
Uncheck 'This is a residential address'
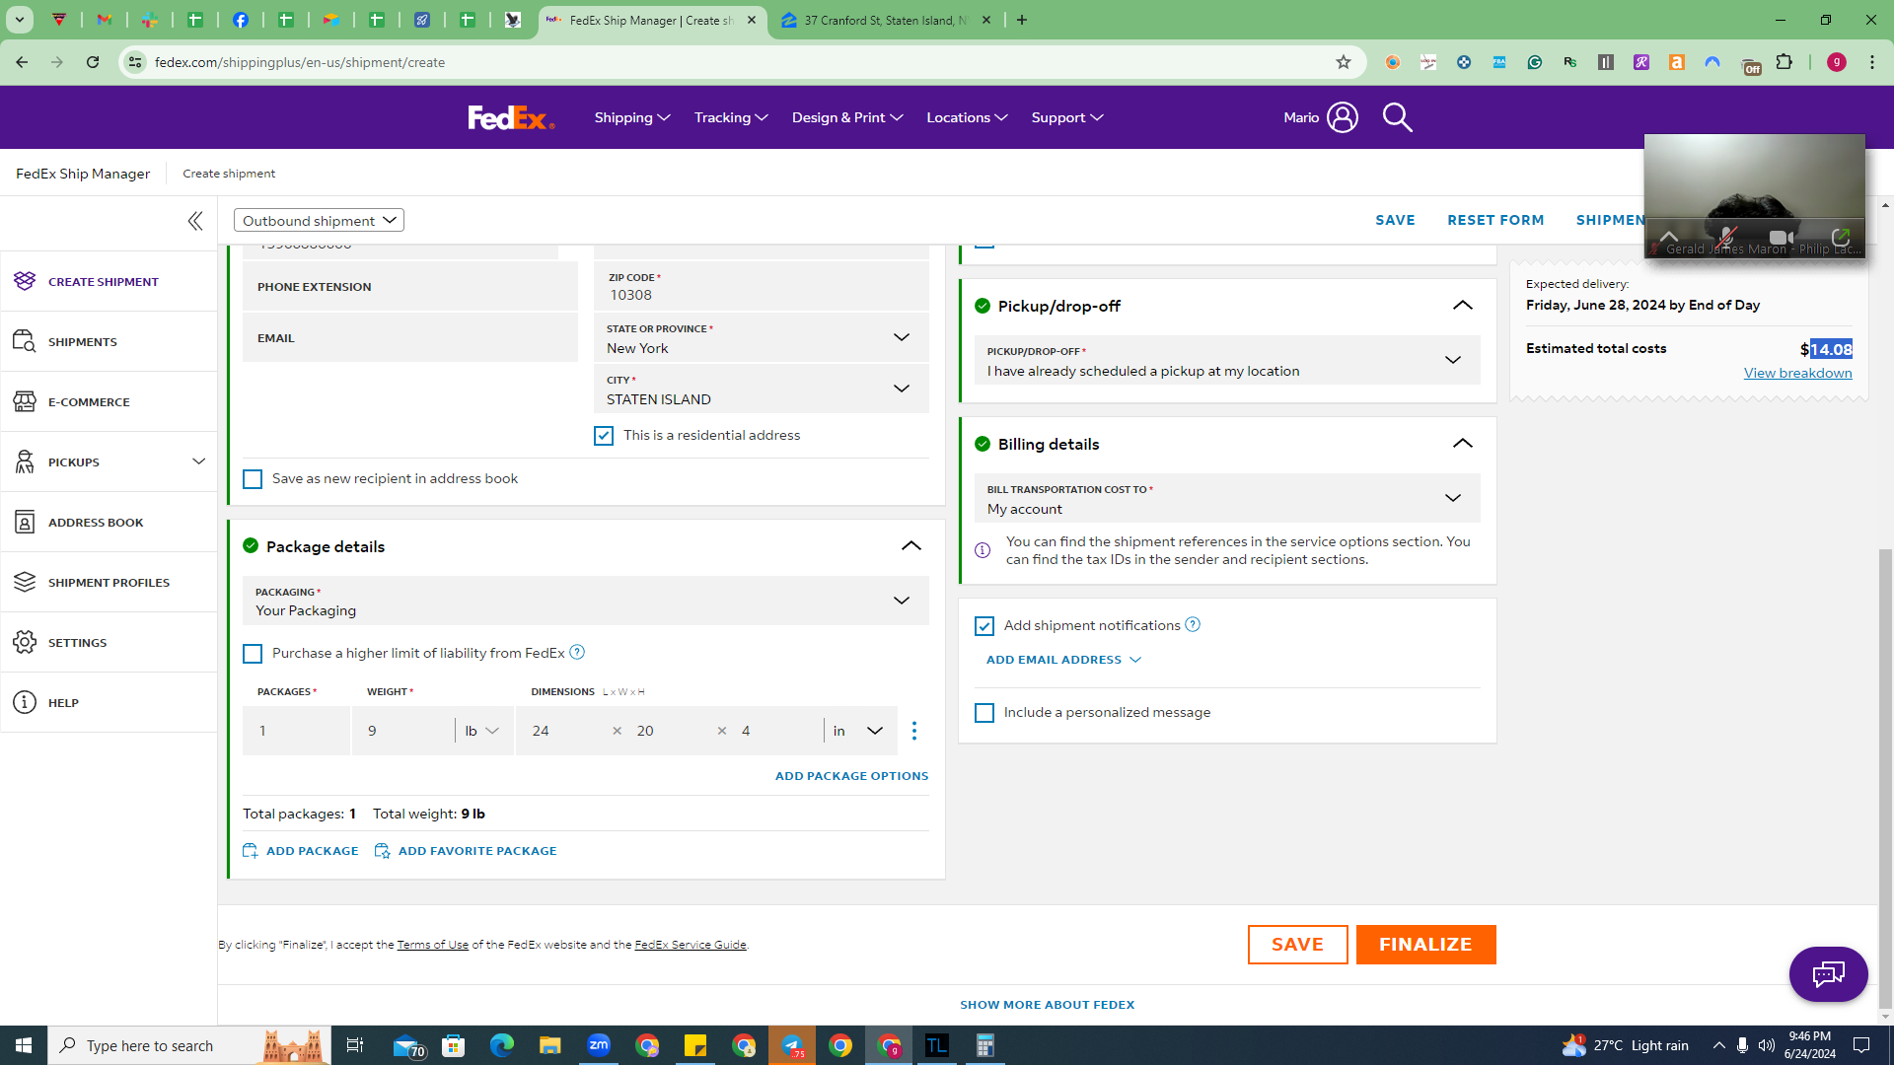604,436
